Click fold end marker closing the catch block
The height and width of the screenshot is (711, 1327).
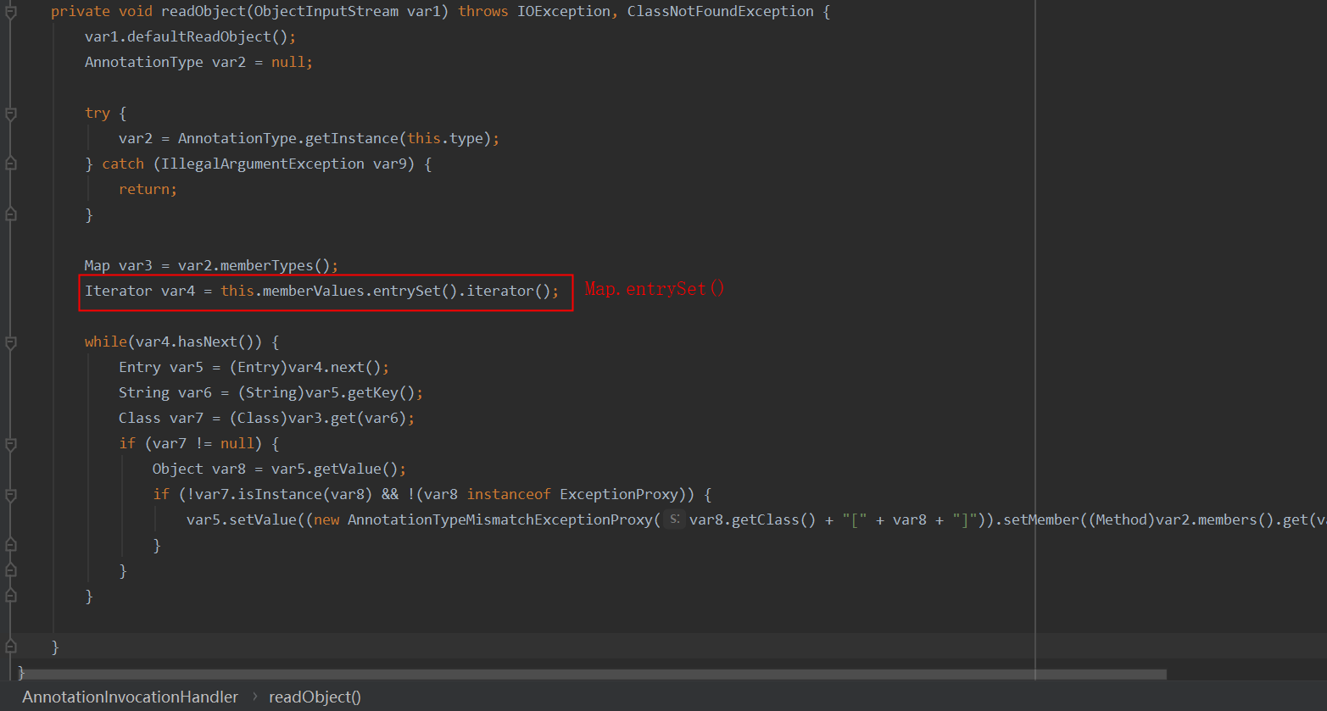point(11,215)
